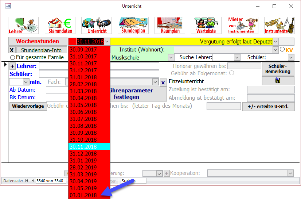This screenshot has height=199, width=301.
Task: Click the Ab Datum input field
Action: coord(57,90)
